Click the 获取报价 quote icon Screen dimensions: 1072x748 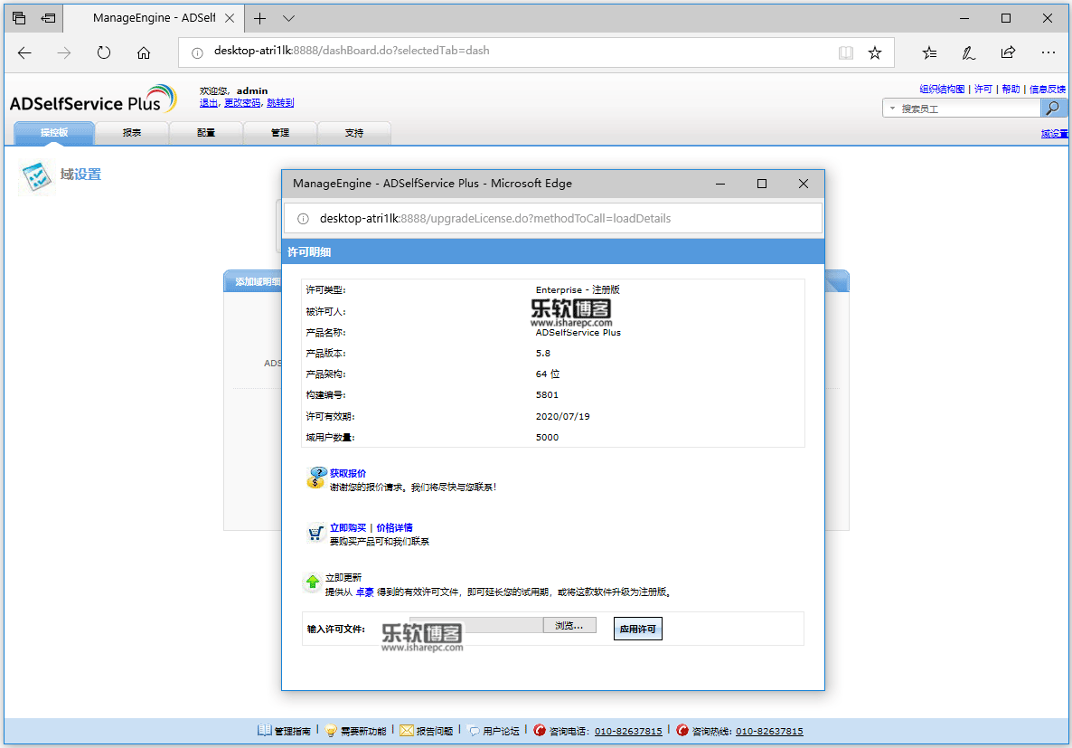[x=316, y=477]
